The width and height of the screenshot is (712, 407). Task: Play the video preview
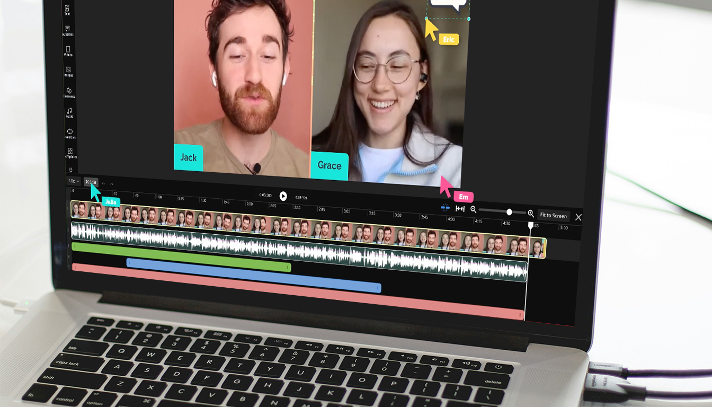(283, 195)
